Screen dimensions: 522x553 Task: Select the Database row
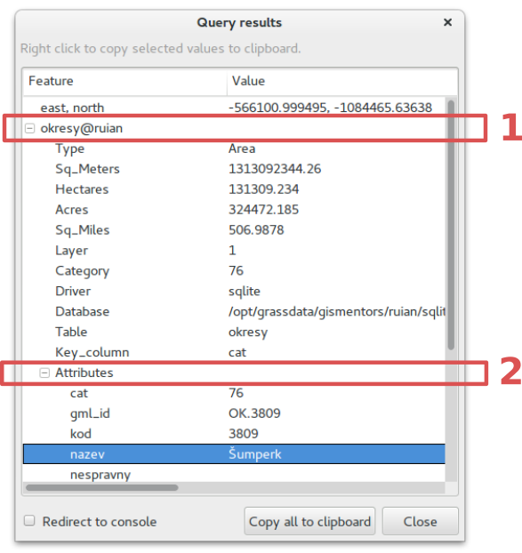tap(234, 312)
